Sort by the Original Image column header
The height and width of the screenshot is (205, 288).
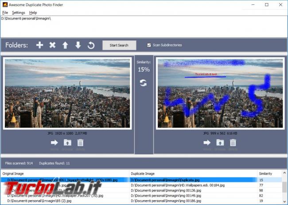tap(65, 174)
